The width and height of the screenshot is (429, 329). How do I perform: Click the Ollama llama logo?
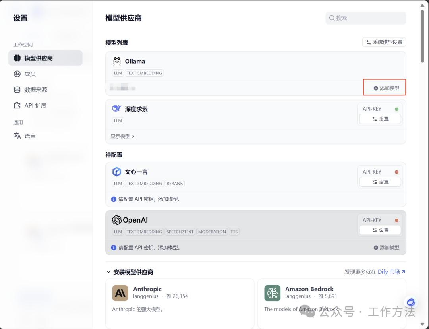tap(117, 62)
